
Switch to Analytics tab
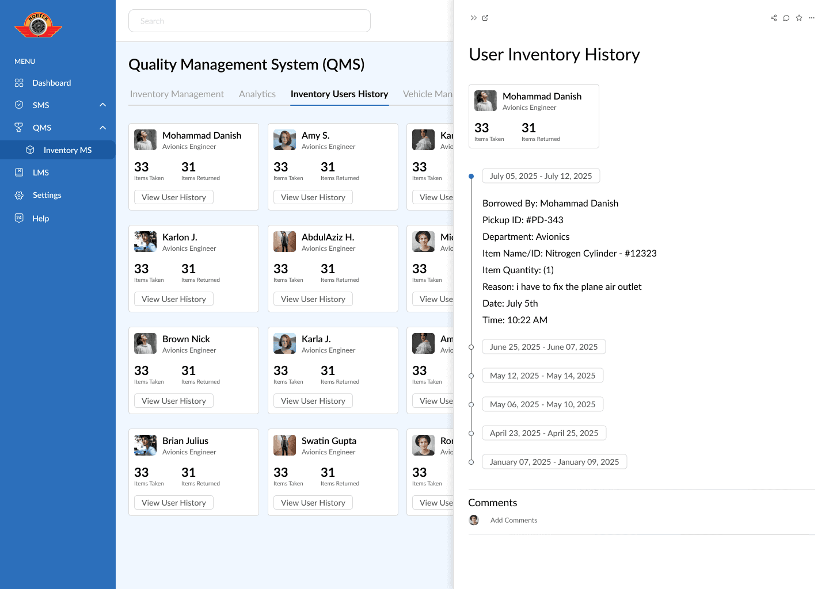[257, 94]
